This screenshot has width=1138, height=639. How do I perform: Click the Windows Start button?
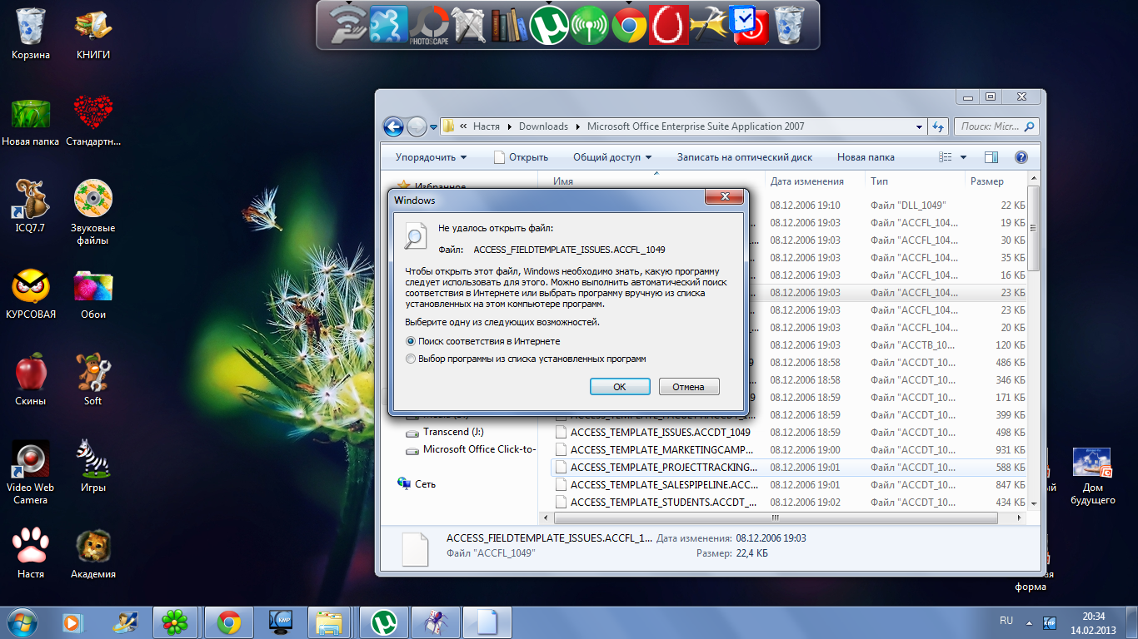point(21,622)
